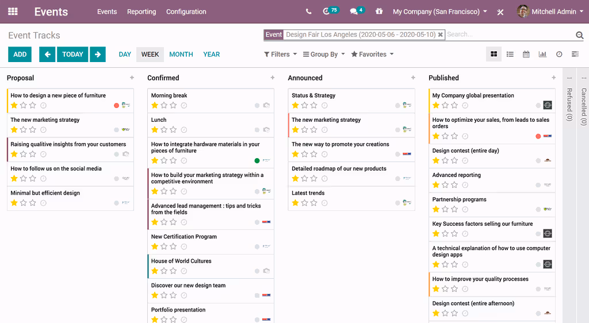Switch to the rightmost view icon
589x323 pixels.
575,55
